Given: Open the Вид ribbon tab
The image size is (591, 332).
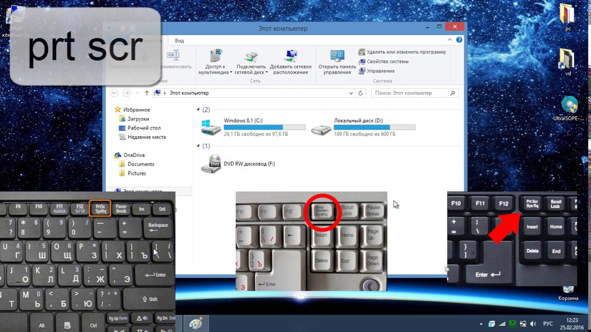Looking at the screenshot, I should click(179, 41).
